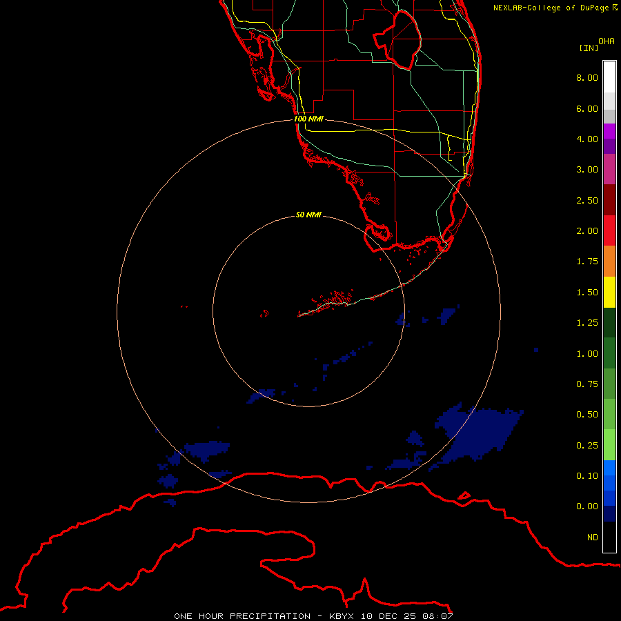Click the 0.10 legend value
This screenshot has width=621, height=621.
click(587, 476)
